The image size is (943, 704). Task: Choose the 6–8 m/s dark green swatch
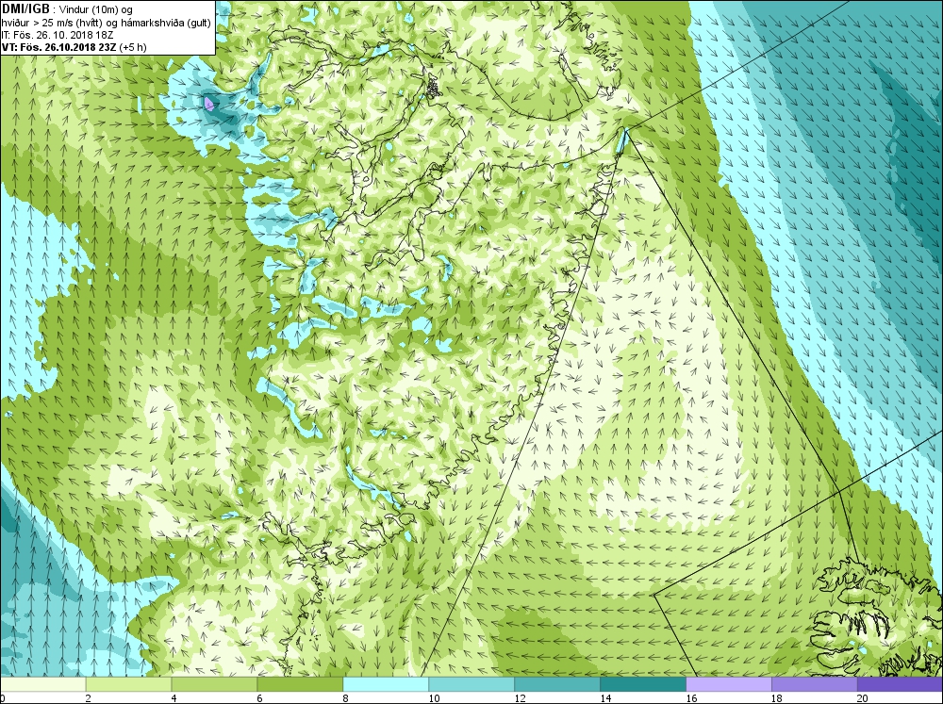[300, 684]
